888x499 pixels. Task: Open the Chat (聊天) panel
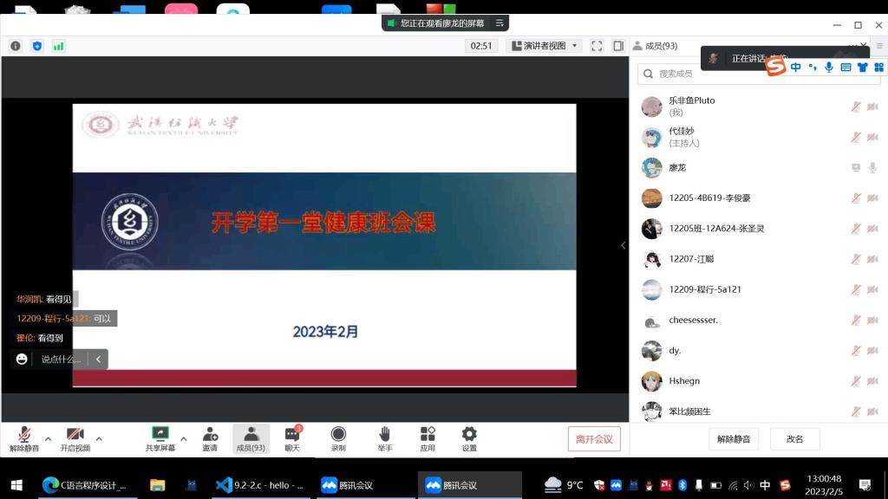click(292, 438)
